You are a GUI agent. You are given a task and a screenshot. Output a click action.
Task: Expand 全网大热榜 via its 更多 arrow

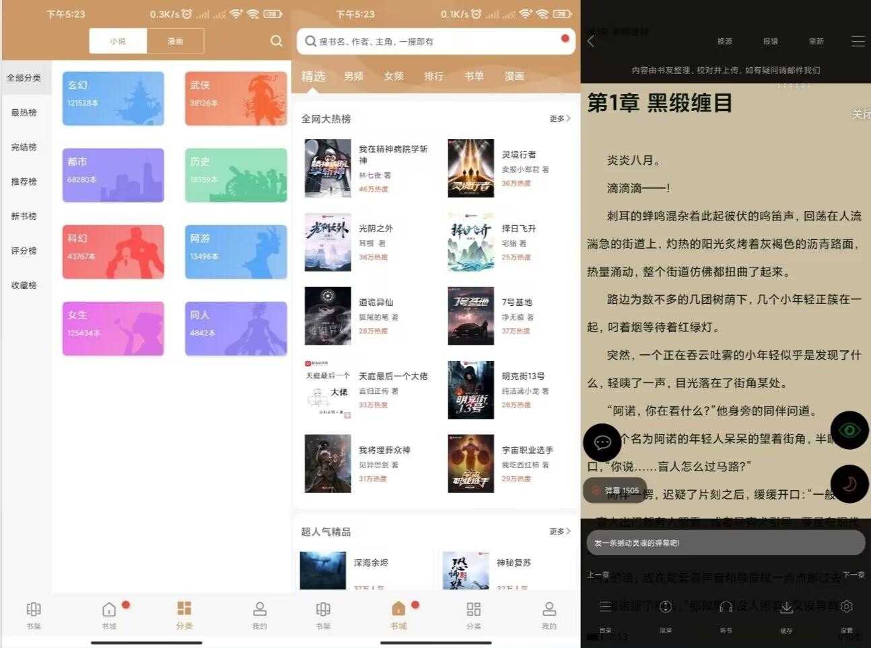click(559, 118)
